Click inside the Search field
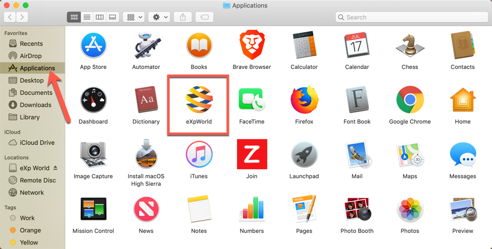 coord(412,17)
